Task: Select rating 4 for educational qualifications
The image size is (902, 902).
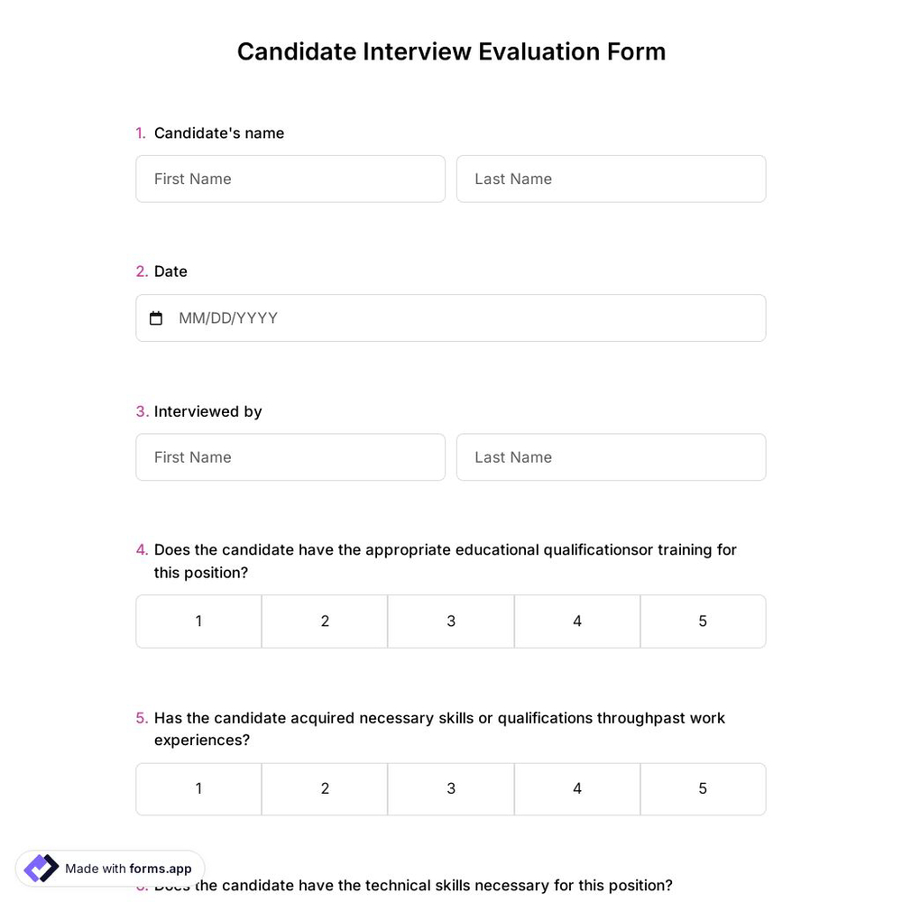Action: [577, 621]
